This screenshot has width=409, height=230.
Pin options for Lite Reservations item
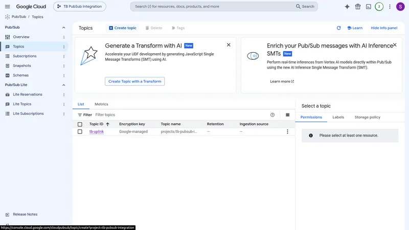click(x=64, y=95)
